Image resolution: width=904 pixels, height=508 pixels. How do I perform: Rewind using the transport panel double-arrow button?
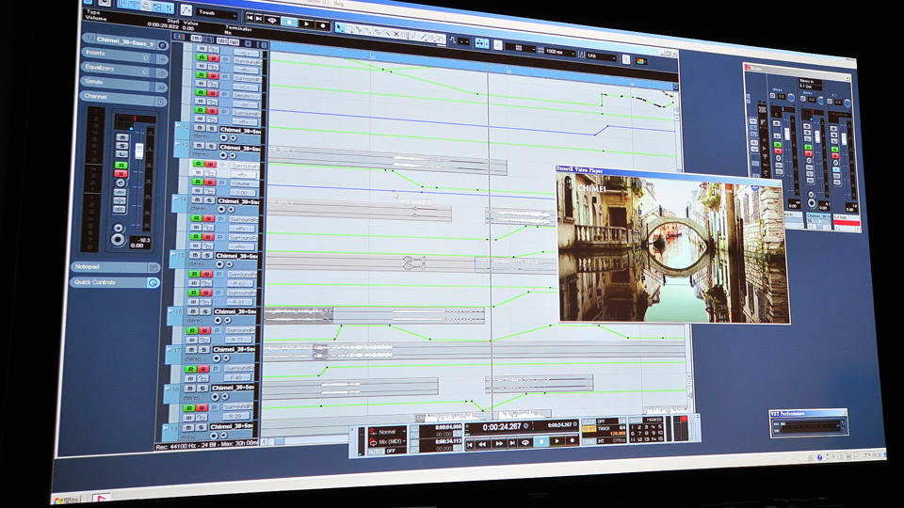482,443
